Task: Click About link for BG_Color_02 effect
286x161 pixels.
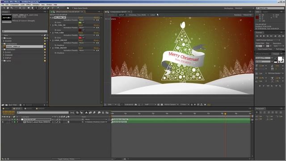Action: (97, 25)
